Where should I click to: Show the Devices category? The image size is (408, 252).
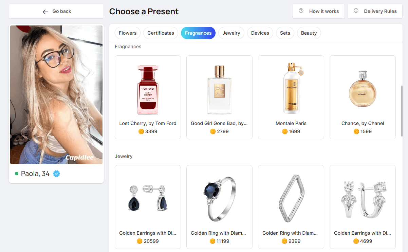pos(260,33)
